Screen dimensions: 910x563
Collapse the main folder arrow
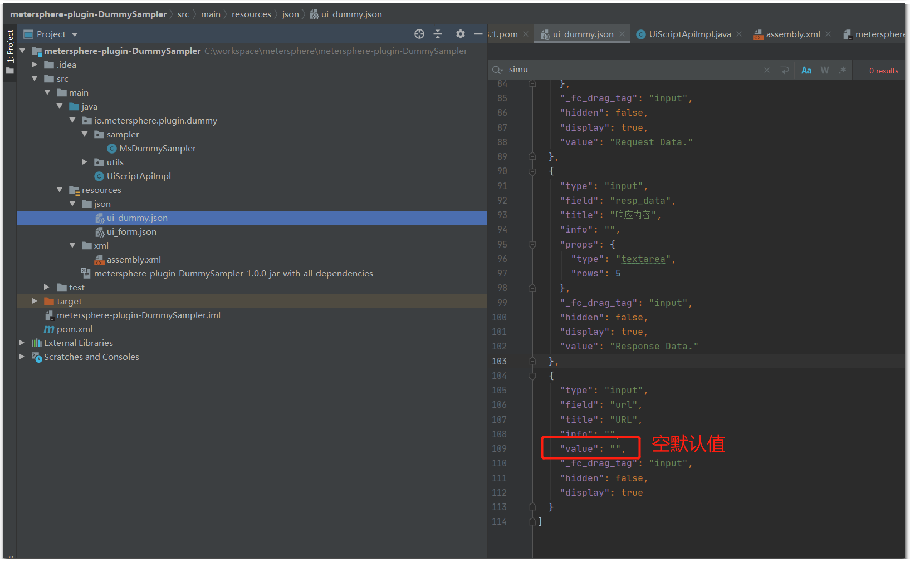pyautogui.click(x=47, y=92)
